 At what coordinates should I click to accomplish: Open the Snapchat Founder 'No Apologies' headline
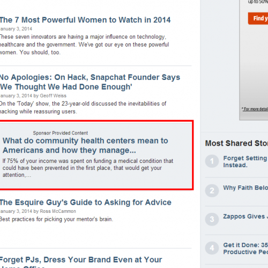pyautogui.click(x=90, y=82)
